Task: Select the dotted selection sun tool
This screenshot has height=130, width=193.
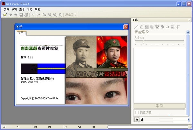Action: coord(142,27)
